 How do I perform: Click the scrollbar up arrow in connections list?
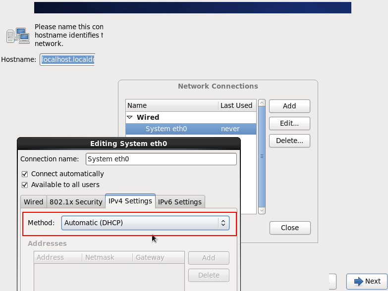pos(262,103)
